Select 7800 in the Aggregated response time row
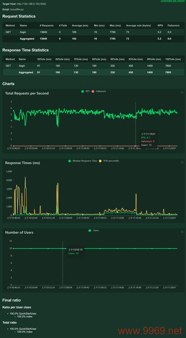This screenshot has width=186, height=338. point(168,72)
